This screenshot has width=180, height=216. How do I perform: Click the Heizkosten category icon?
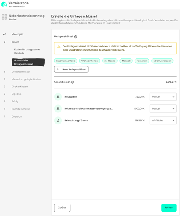(58, 97)
